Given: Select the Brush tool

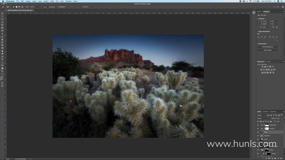Looking at the screenshot, I should [x=2, y=36].
